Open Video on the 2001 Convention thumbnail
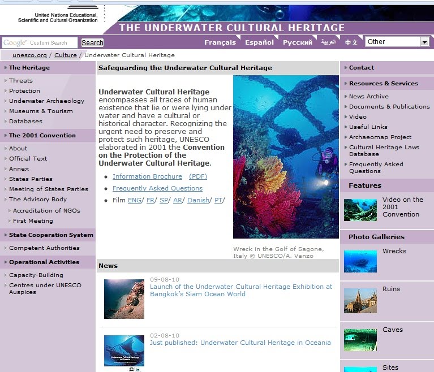This screenshot has width=434, height=372. pos(360,210)
